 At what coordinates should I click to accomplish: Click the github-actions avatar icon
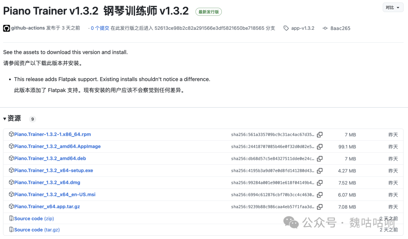pyautogui.click(x=6, y=28)
